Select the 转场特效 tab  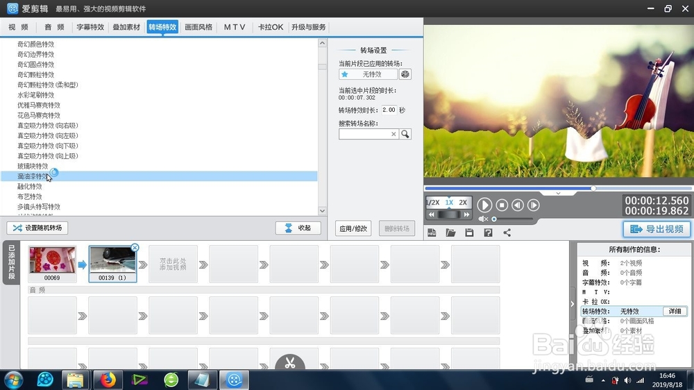coord(162,27)
